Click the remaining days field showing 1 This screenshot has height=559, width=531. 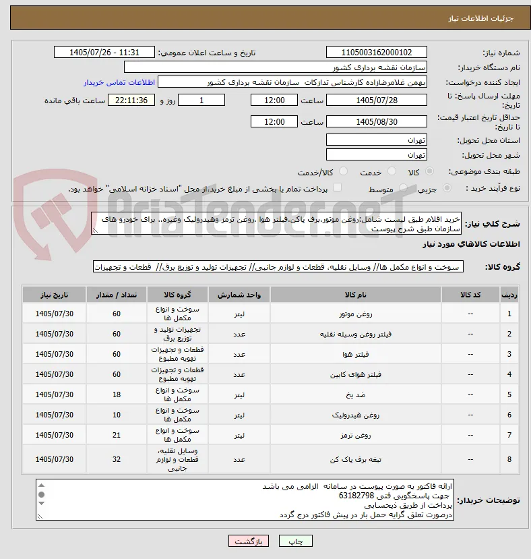point(201,100)
